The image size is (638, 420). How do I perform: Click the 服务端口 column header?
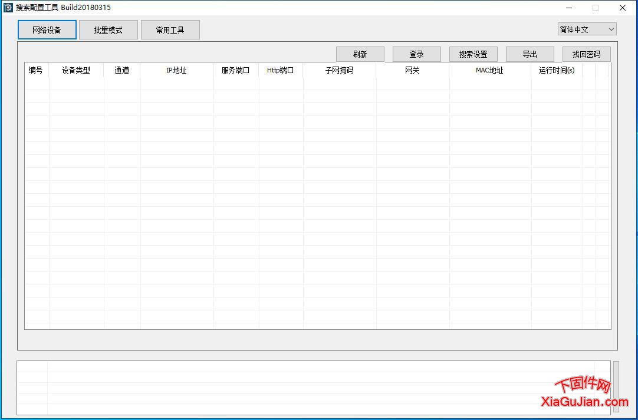click(235, 70)
